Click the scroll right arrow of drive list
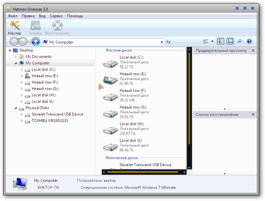265x201 pixels. click(185, 172)
